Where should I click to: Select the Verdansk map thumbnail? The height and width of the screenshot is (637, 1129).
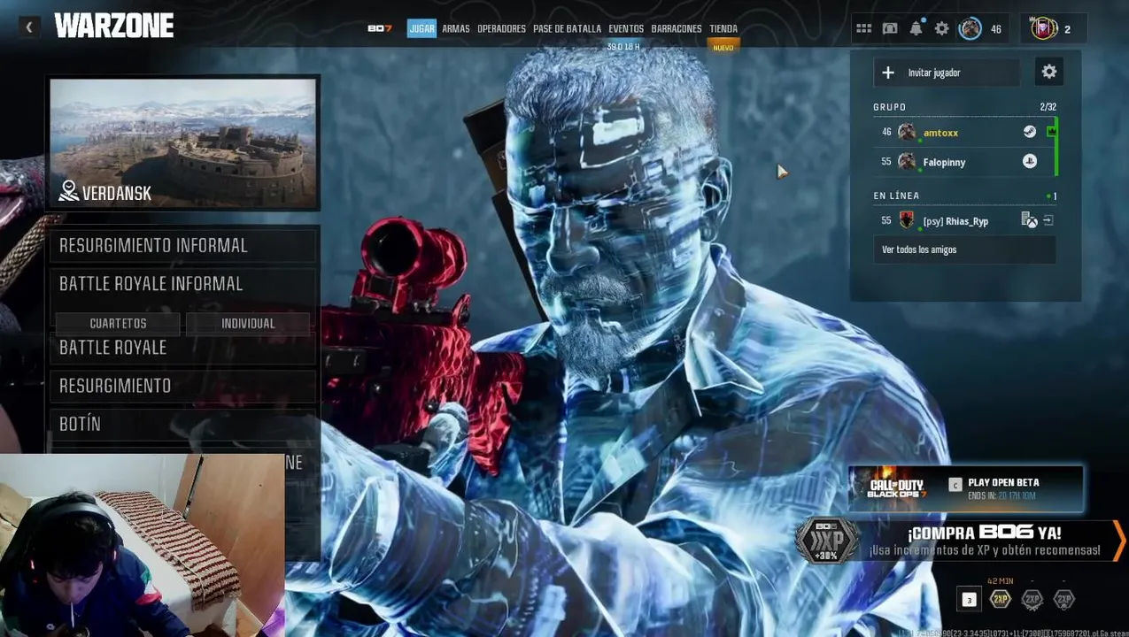coord(182,143)
